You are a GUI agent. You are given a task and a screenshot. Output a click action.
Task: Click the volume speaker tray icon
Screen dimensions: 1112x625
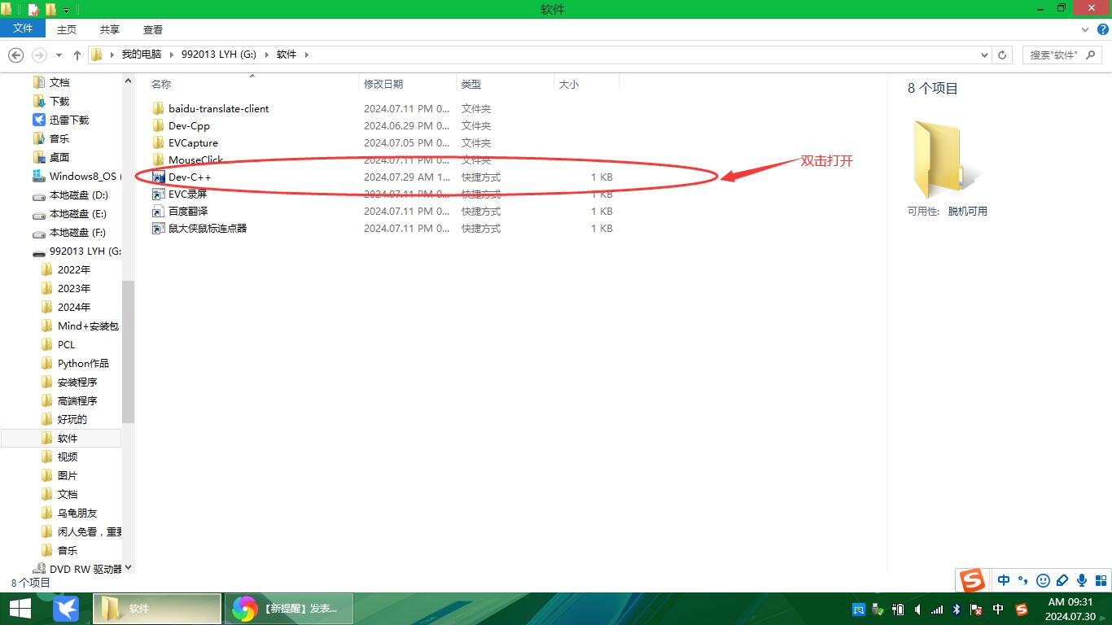pyautogui.click(x=917, y=610)
